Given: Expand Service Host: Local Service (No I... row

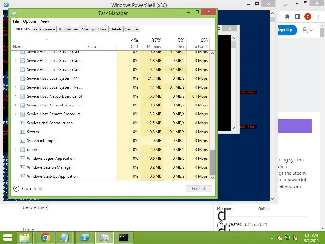Looking at the screenshot, I should point(15,61).
